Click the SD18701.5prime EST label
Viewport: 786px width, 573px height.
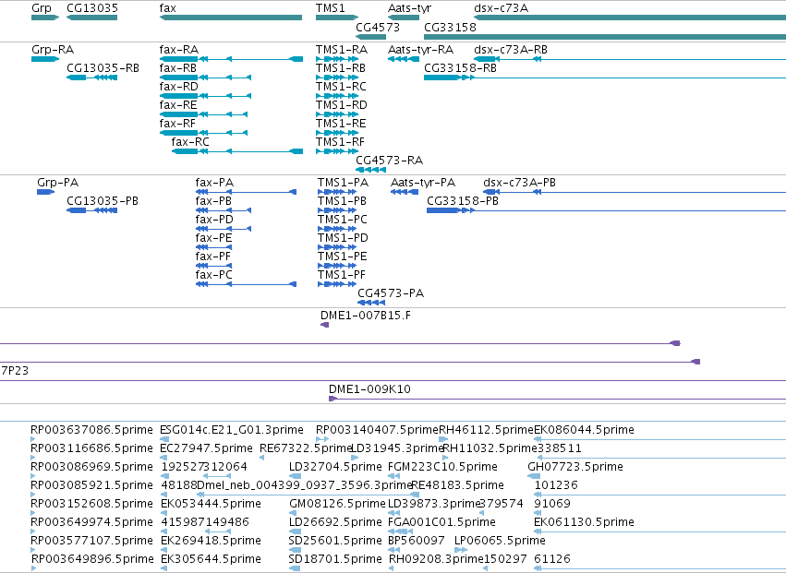click(335, 559)
